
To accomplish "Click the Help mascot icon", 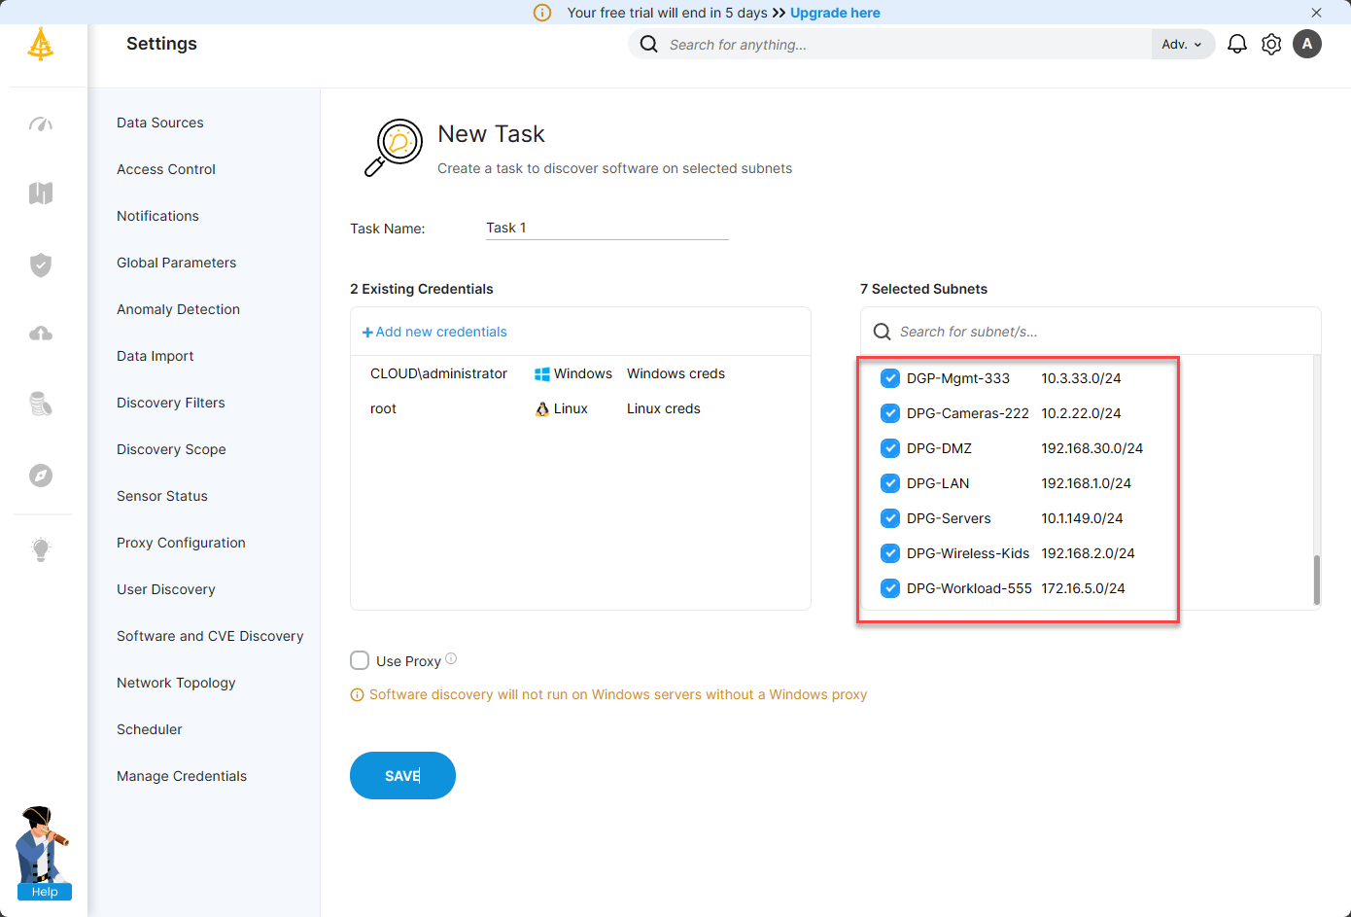I will [x=44, y=854].
